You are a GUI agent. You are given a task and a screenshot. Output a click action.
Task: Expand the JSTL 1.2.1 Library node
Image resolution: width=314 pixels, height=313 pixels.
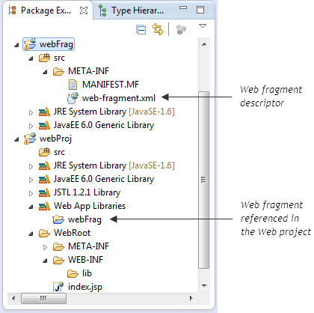pos(31,193)
